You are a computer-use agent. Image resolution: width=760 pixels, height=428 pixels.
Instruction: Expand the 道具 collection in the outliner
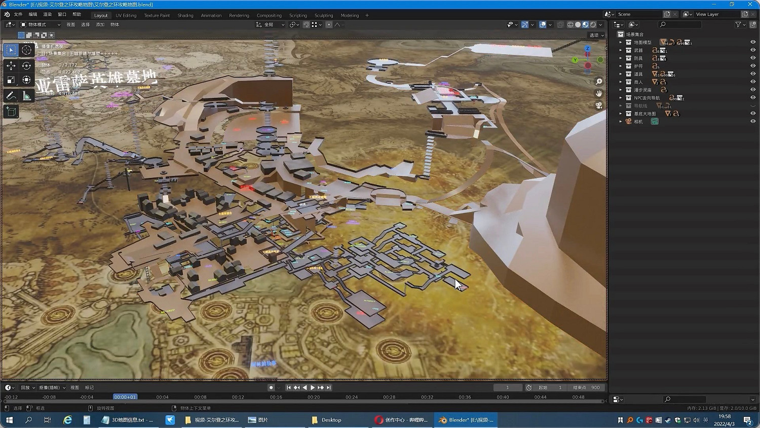pyautogui.click(x=621, y=74)
